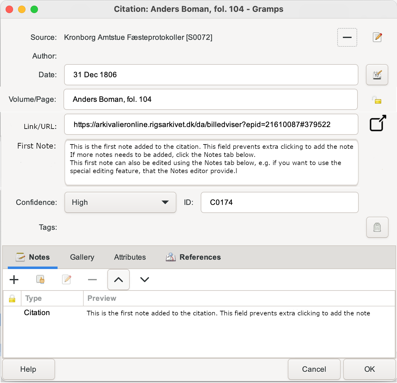The image size is (397, 383).
Task: Remove the selected note minus icon
Action: 92,280
